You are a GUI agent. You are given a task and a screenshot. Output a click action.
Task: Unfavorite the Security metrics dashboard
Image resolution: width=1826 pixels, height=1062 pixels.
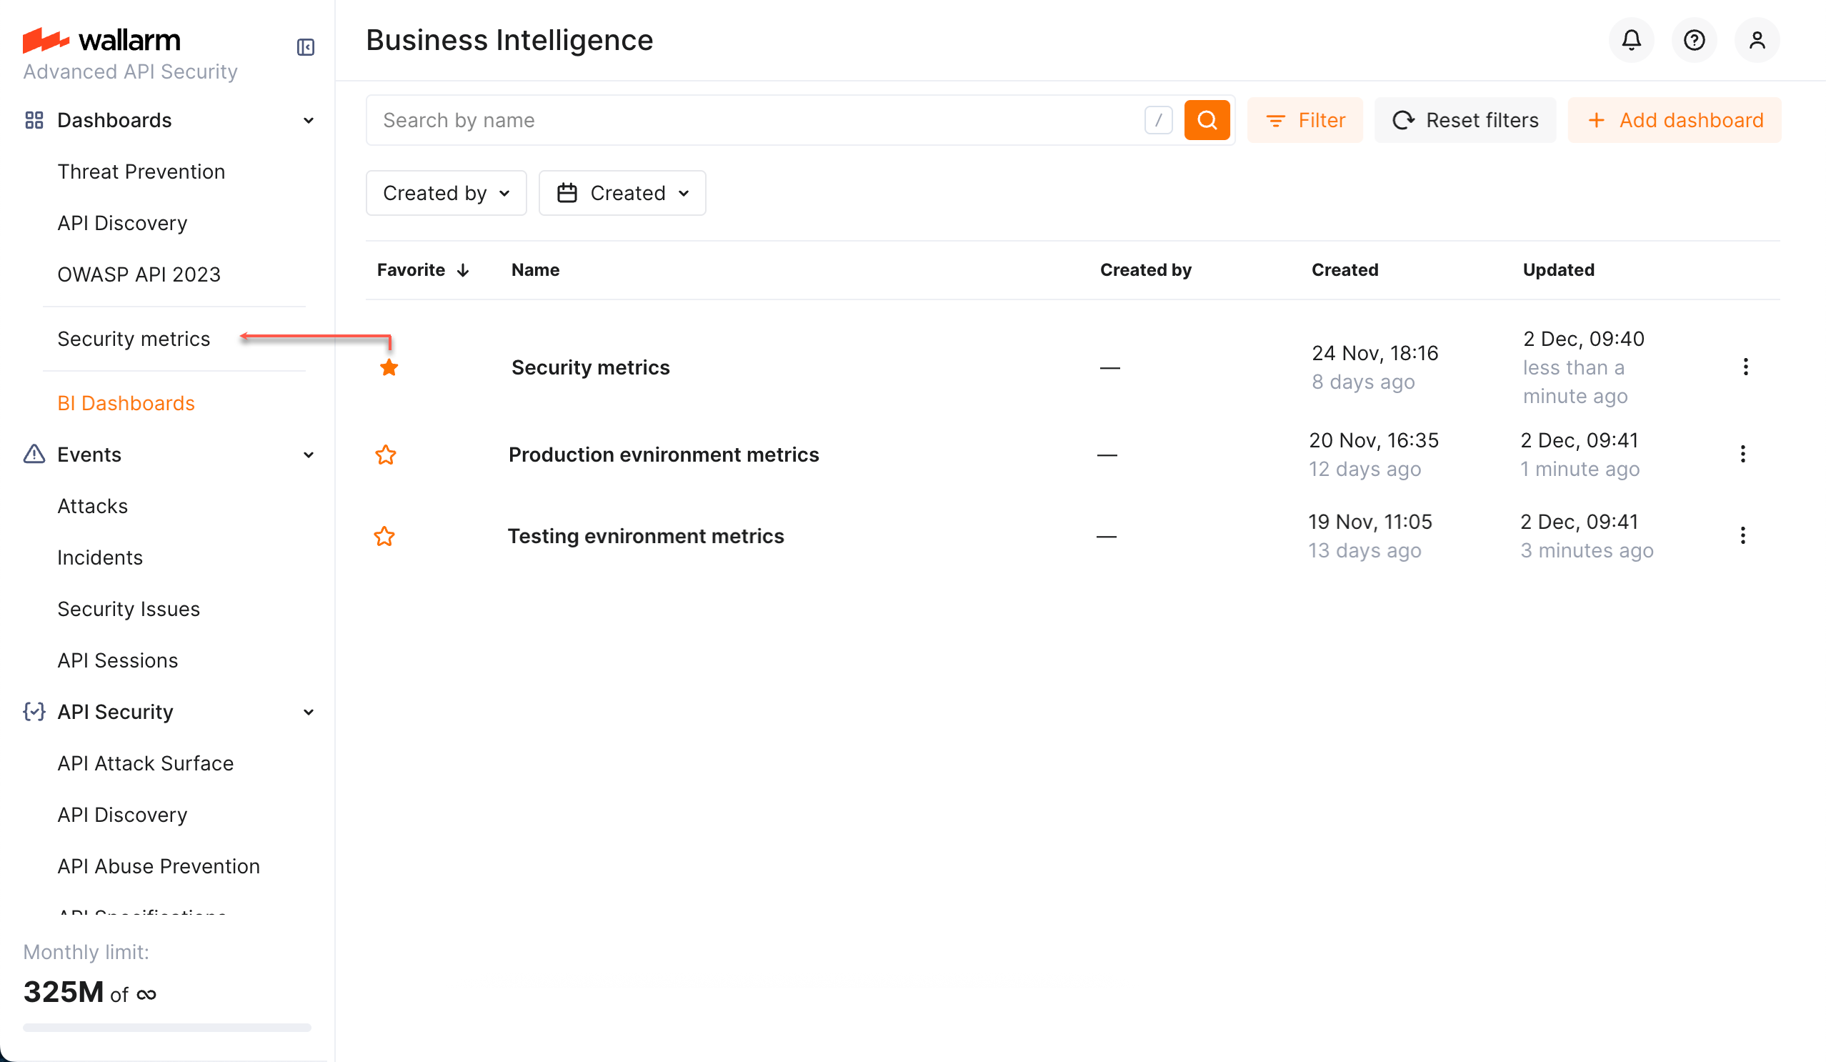point(389,367)
